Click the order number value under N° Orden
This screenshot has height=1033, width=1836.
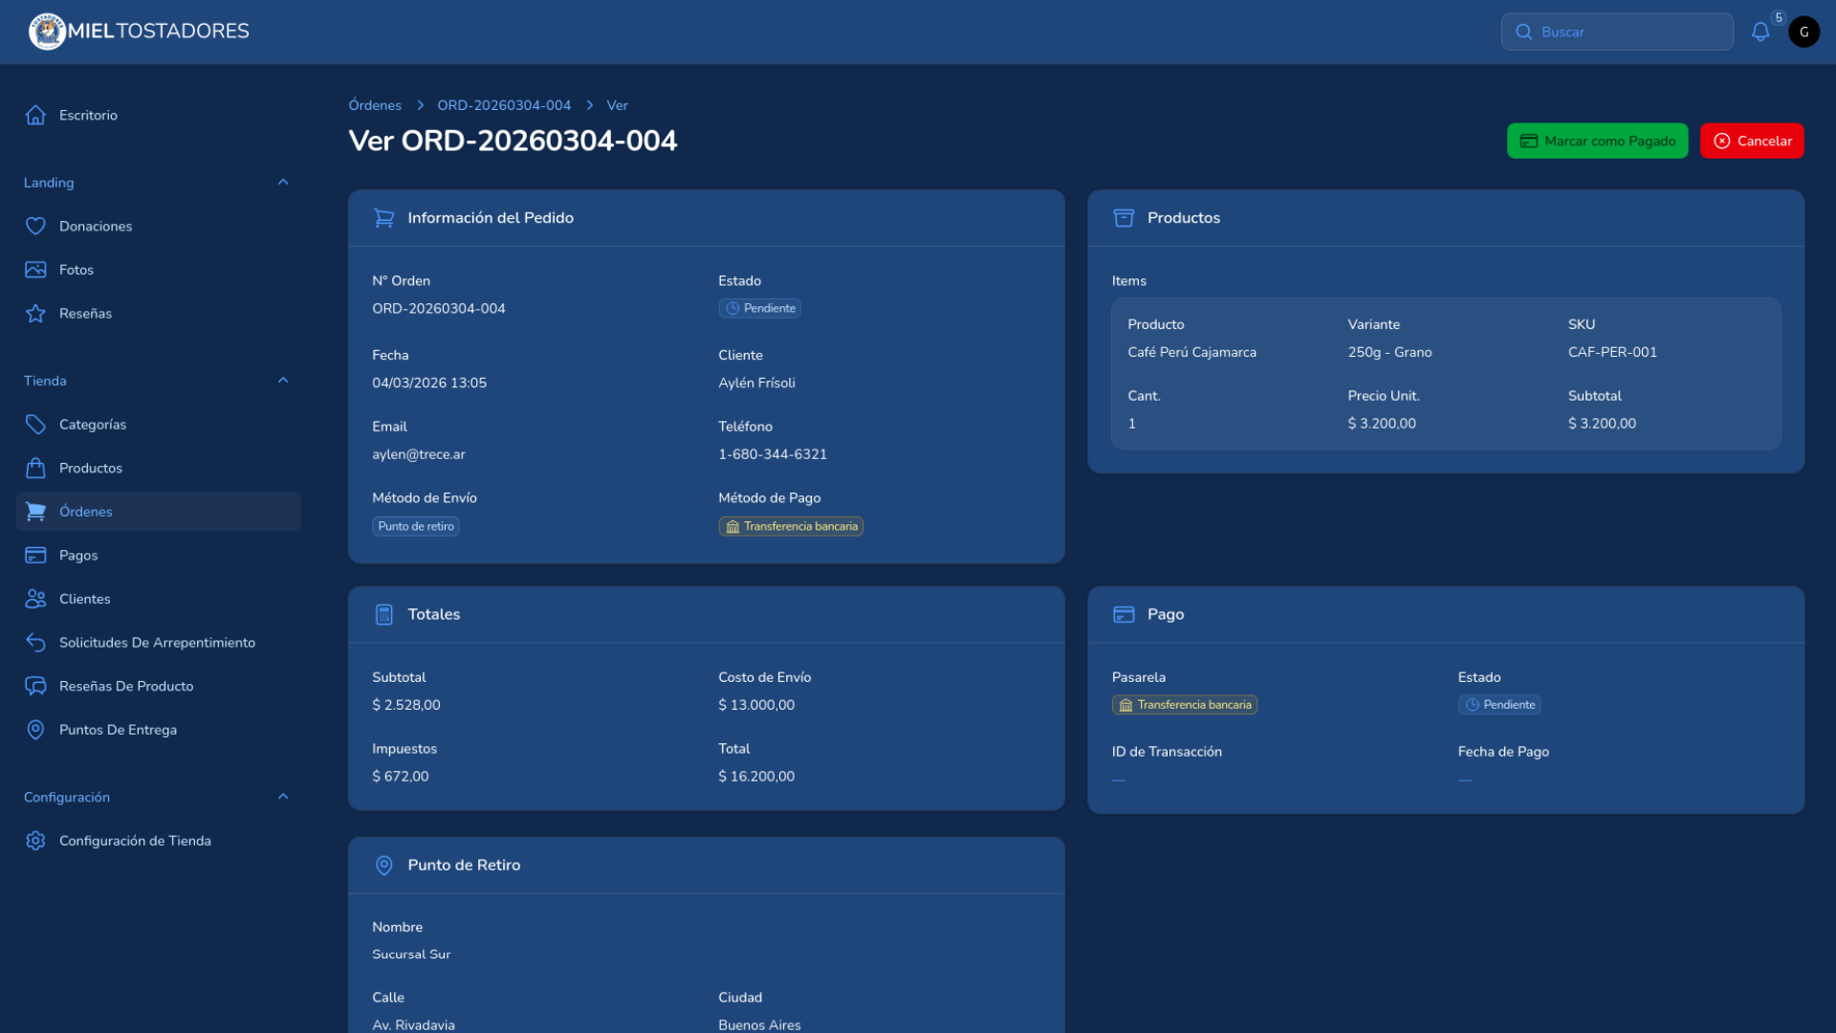pos(439,308)
